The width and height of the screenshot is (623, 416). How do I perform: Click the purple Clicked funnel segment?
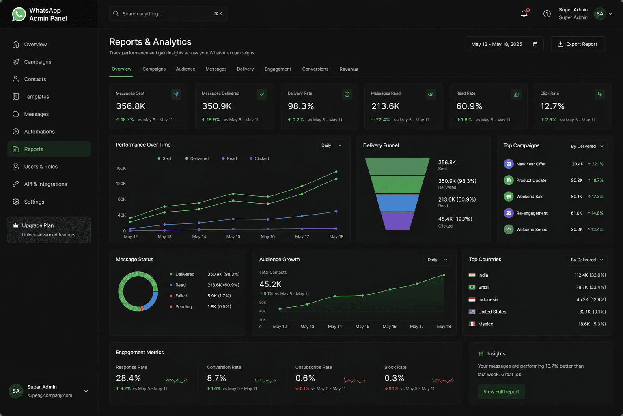(397, 221)
